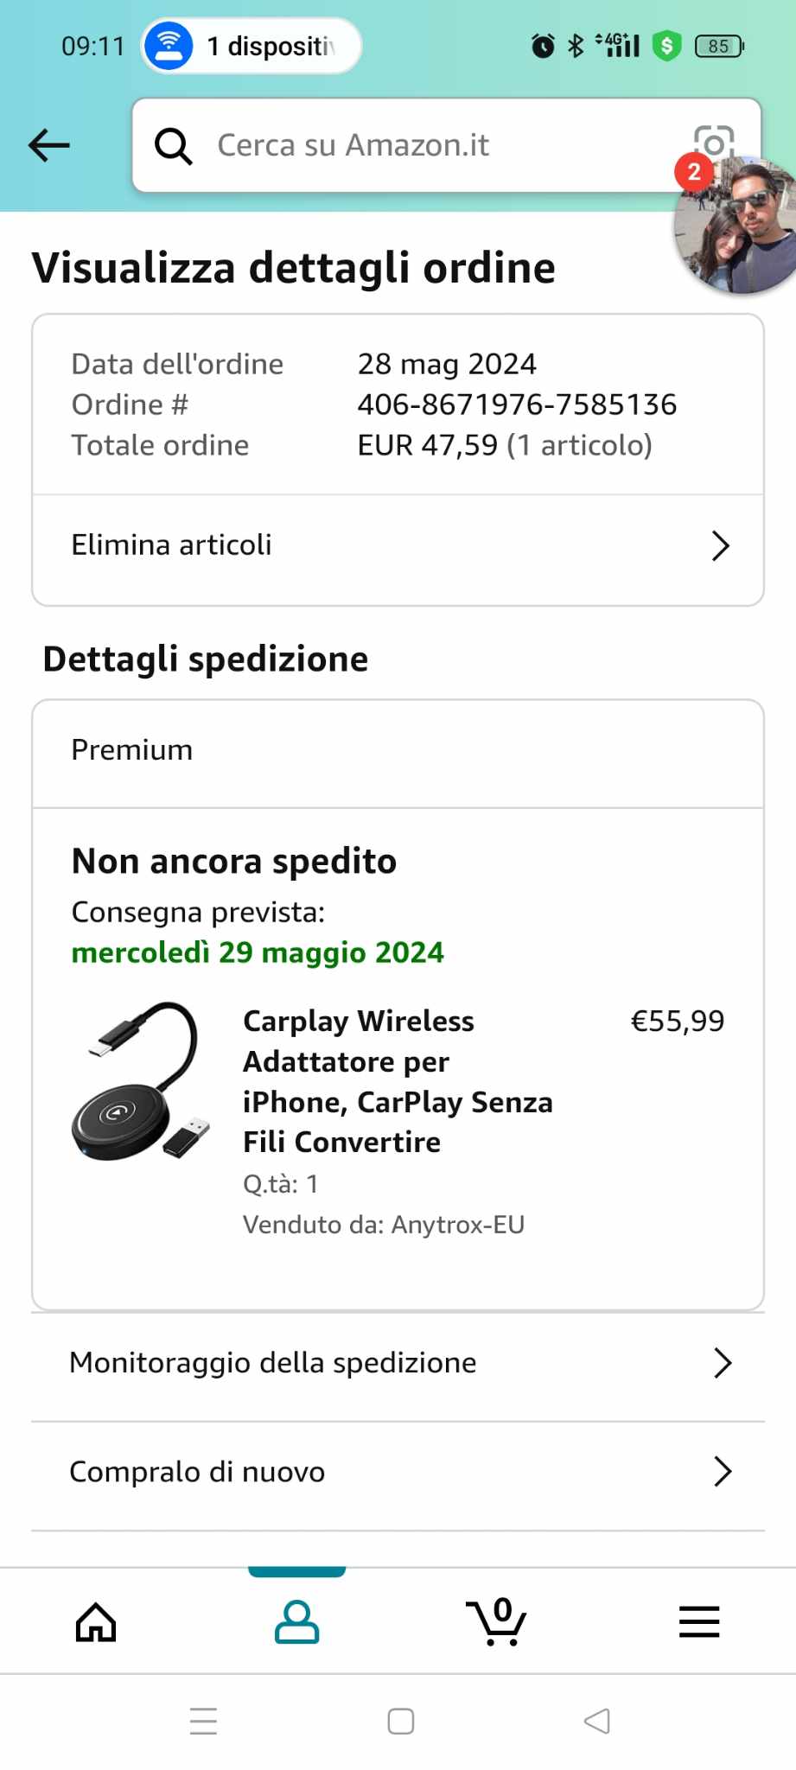Image resolution: width=796 pixels, height=1770 pixels.
Task: Go to the Home tab icon
Action: click(x=96, y=1621)
